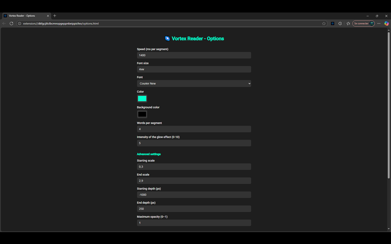This screenshot has width=391, height=244.
Task: Open the browser Favorites list icon
Action: [348, 23]
